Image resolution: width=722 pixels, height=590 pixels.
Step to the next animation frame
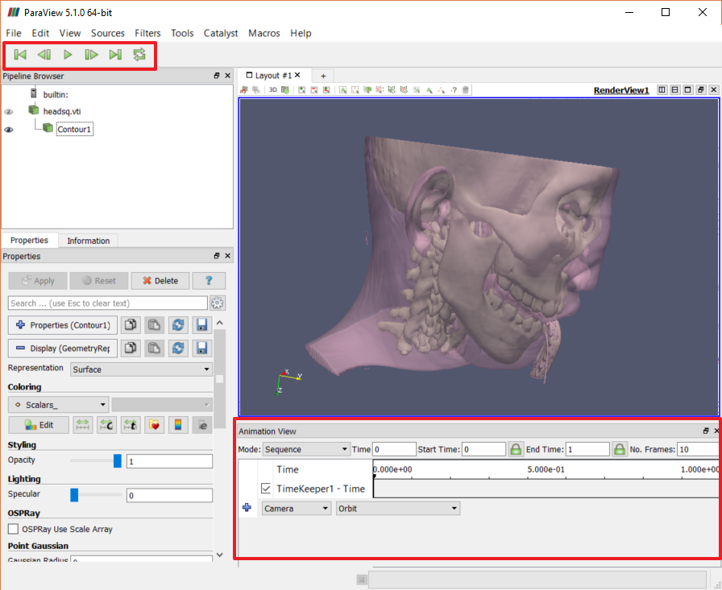coord(92,55)
